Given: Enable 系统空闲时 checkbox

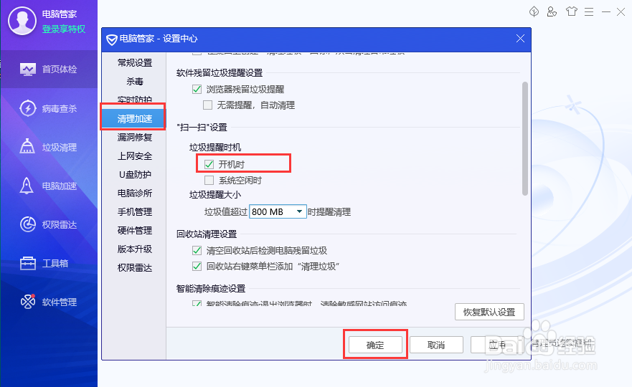Looking at the screenshot, I should 209,180.
